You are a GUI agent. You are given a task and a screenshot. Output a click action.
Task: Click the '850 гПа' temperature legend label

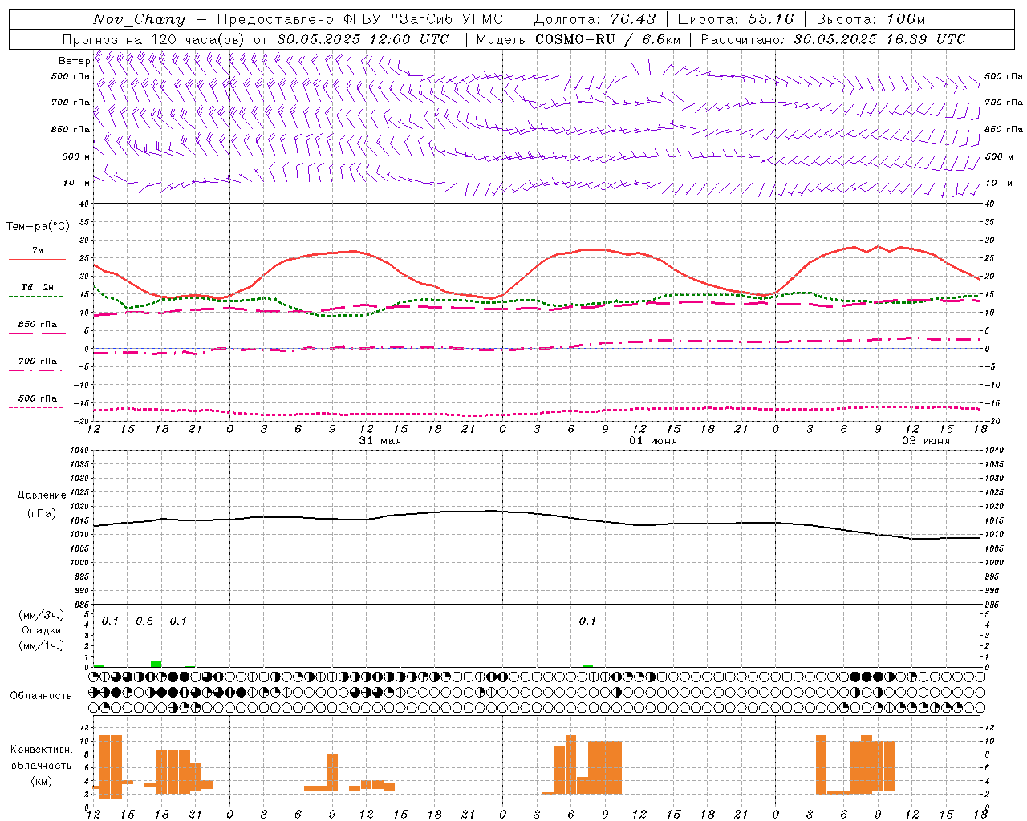click(38, 325)
